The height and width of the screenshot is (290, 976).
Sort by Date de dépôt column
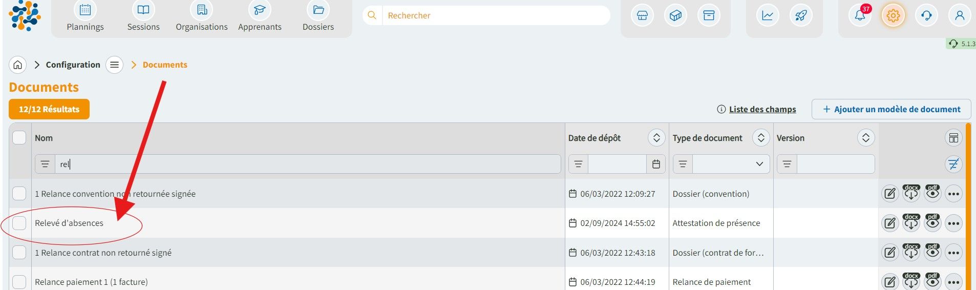pyautogui.click(x=656, y=138)
